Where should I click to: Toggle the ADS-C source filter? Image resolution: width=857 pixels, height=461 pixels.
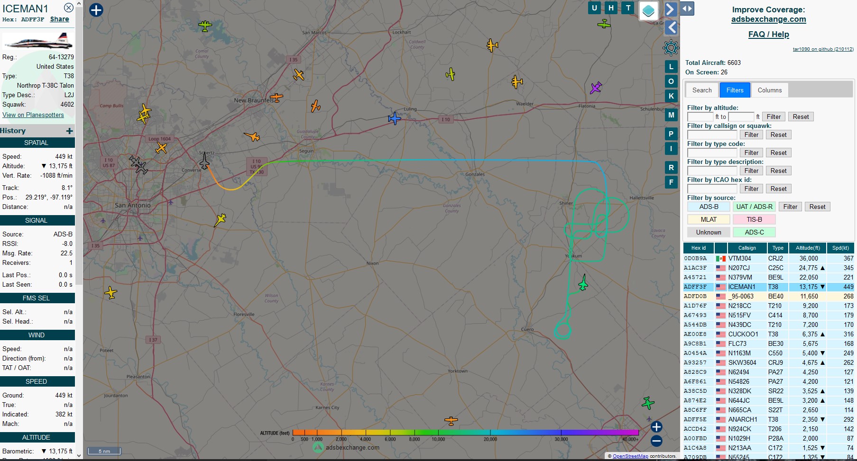754,232
